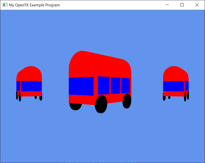This screenshot has height=163, width=205.
Task: Select the largest blue window on center bus
Action: click(81, 86)
